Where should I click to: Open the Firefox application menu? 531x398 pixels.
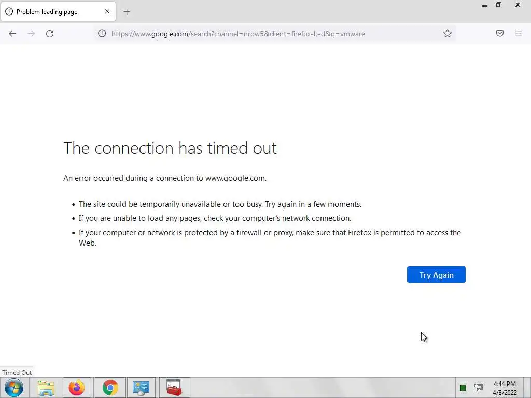tap(519, 33)
